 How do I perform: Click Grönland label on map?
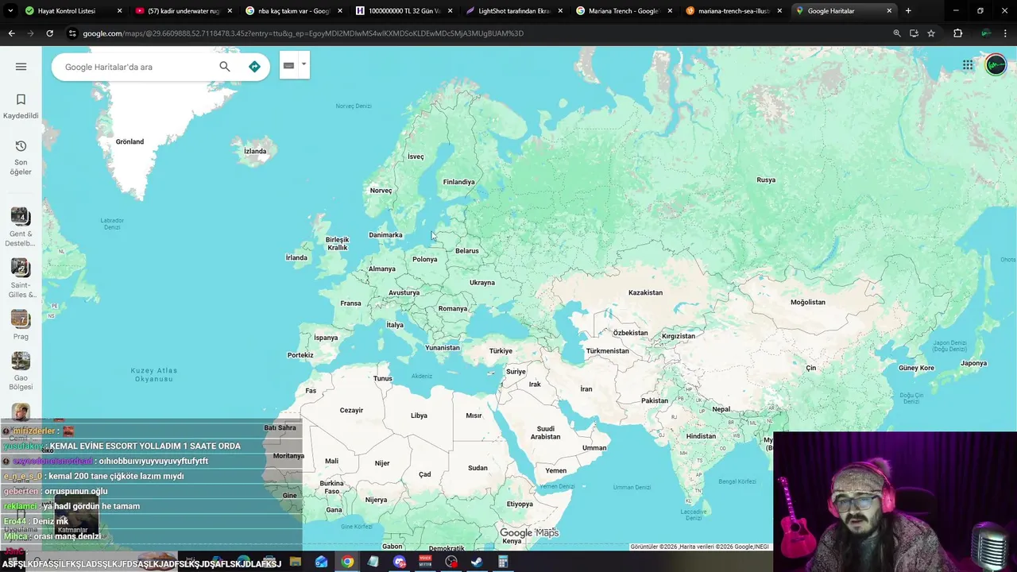(130, 141)
